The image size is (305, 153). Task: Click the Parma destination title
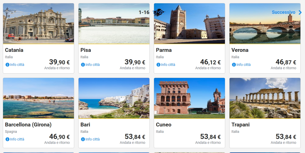point(164,50)
